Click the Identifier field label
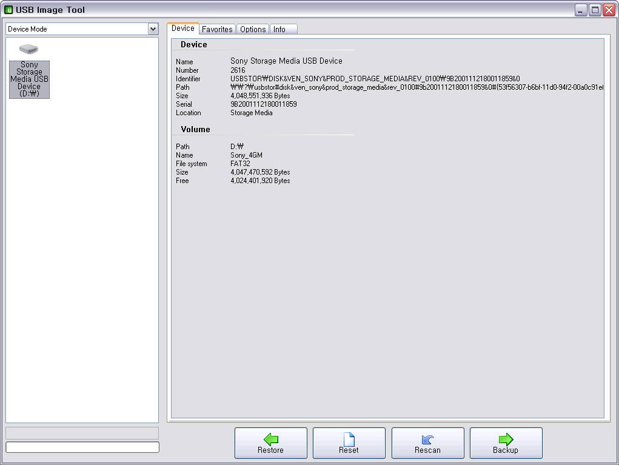This screenshot has height=465, width=619. pyautogui.click(x=188, y=79)
